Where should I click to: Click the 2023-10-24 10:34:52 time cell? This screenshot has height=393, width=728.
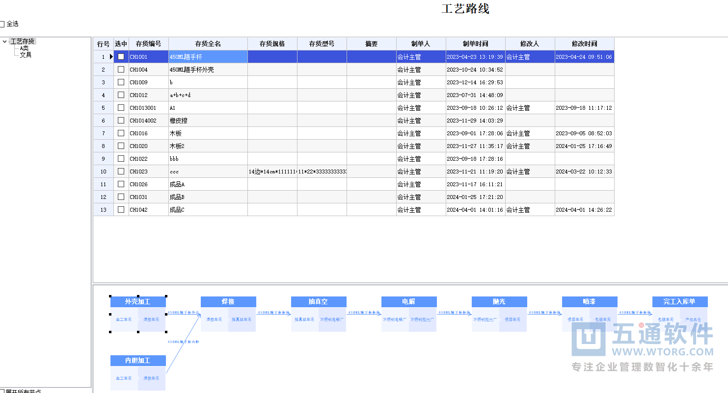(x=476, y=70)
